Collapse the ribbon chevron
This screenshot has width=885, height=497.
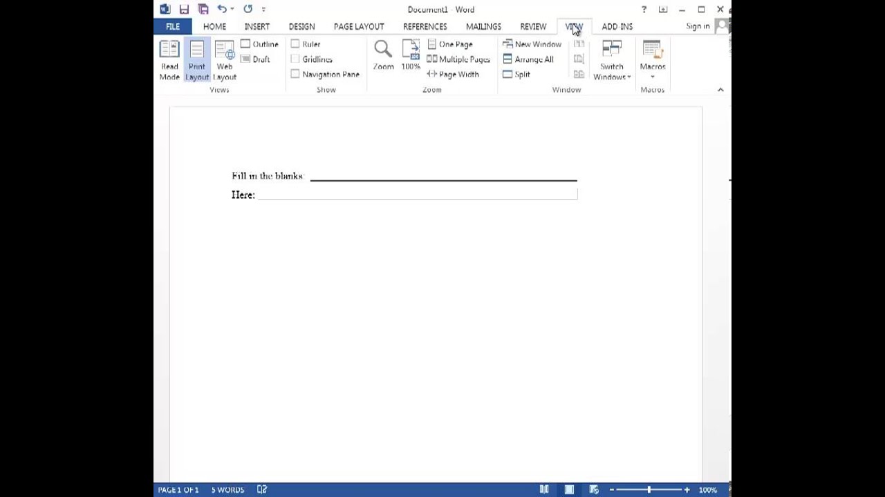point(720,90)
